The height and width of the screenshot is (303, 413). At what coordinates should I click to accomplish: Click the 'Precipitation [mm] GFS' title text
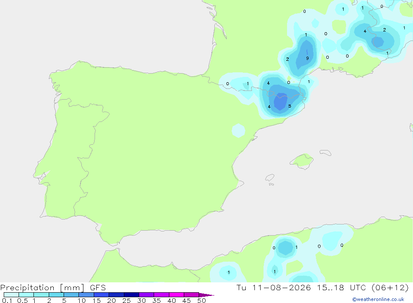(x=53, y=287)
